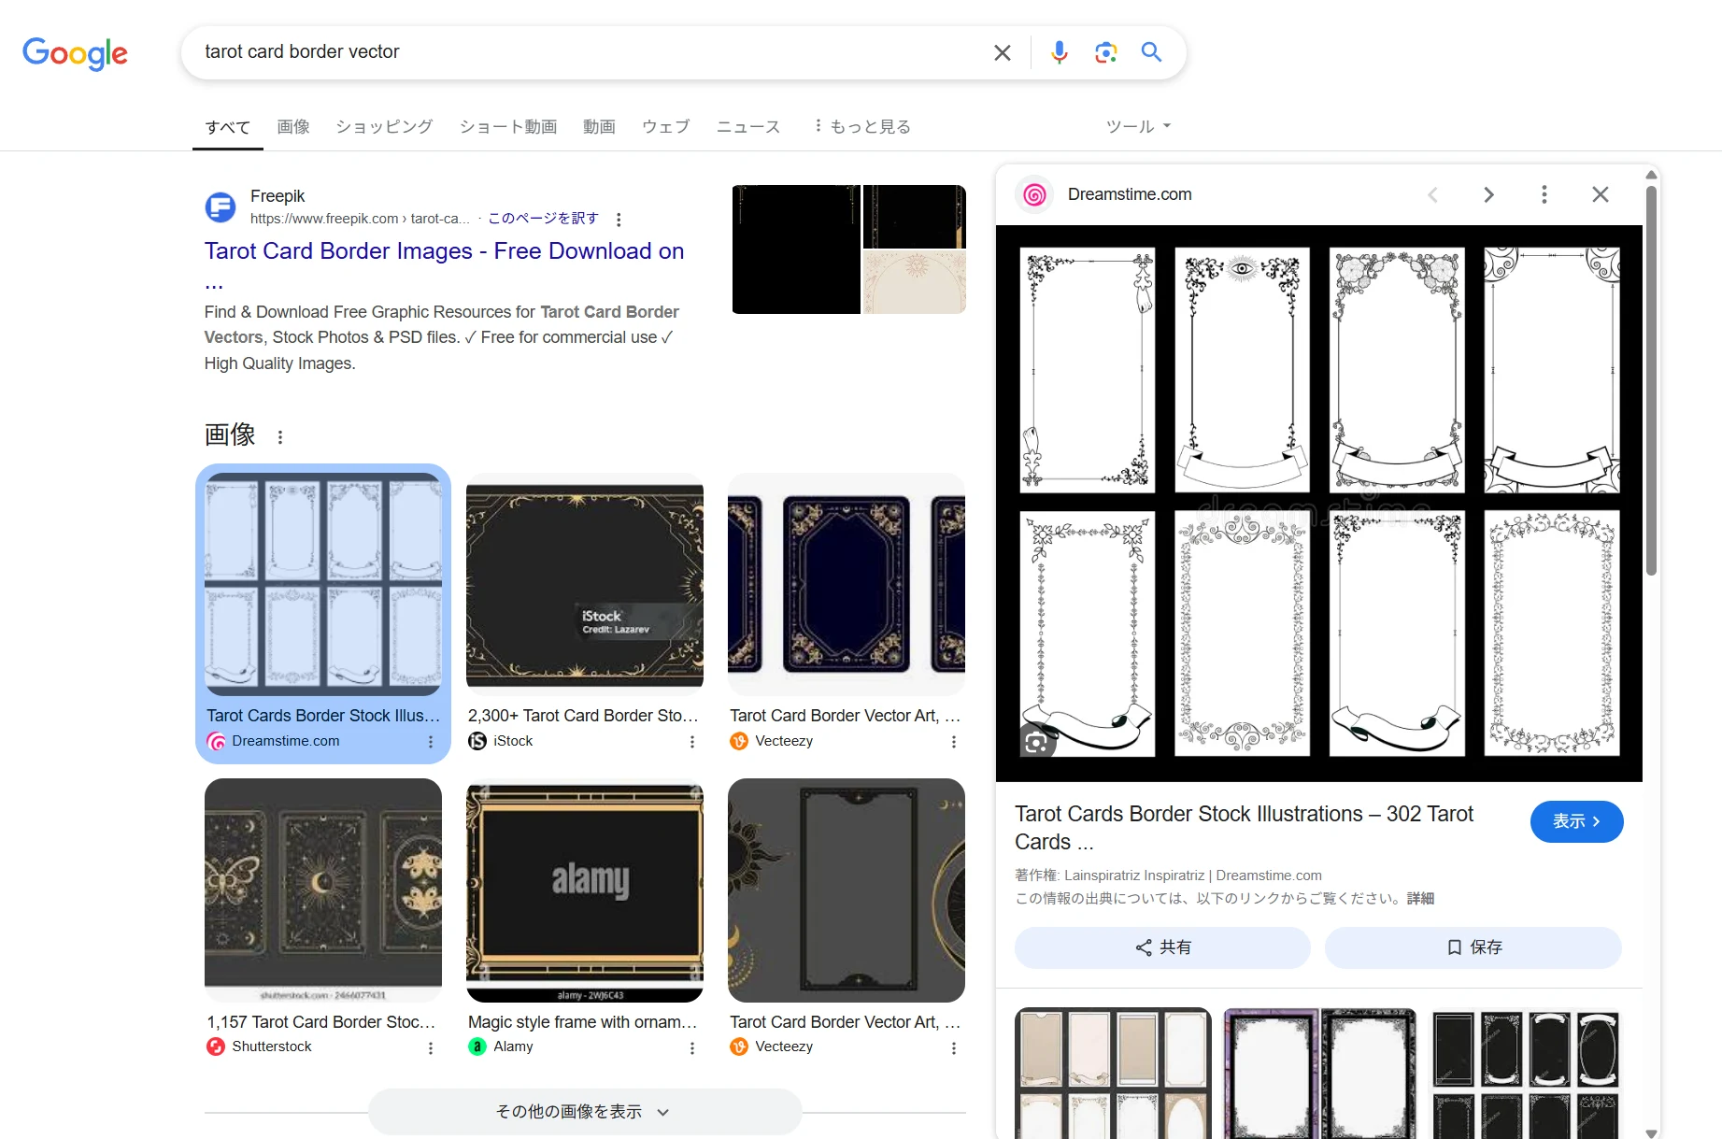Open purple border related image thumbnail
The image size is (1722, 1139).
pos(1320,1073)
